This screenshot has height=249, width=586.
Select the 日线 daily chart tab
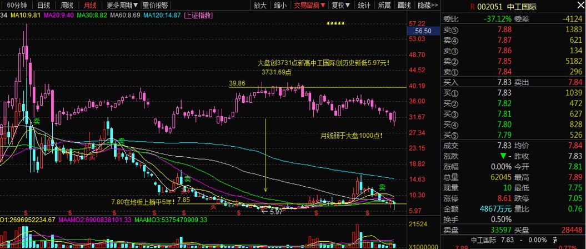coord(43,6)
